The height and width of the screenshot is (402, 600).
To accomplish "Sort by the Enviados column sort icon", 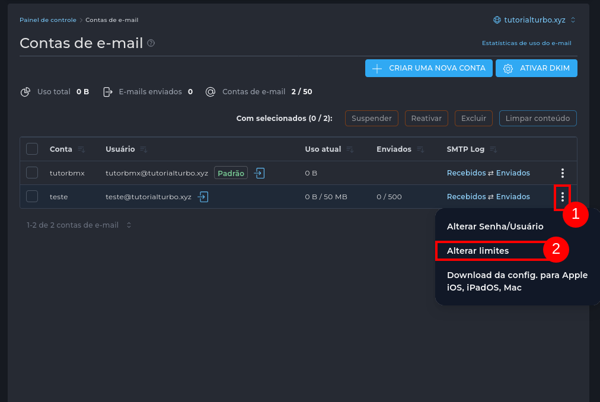I will coord(420,149).
